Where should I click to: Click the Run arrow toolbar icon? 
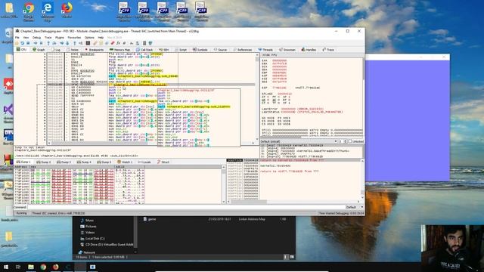click(x=36, y=43)
